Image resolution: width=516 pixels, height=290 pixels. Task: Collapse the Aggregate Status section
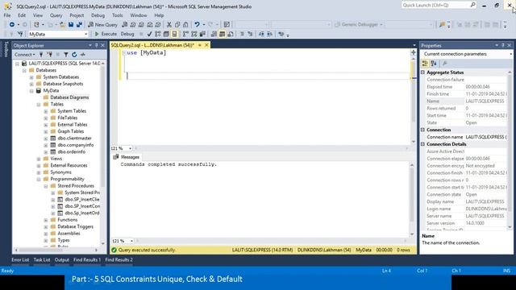pos(423,72)
